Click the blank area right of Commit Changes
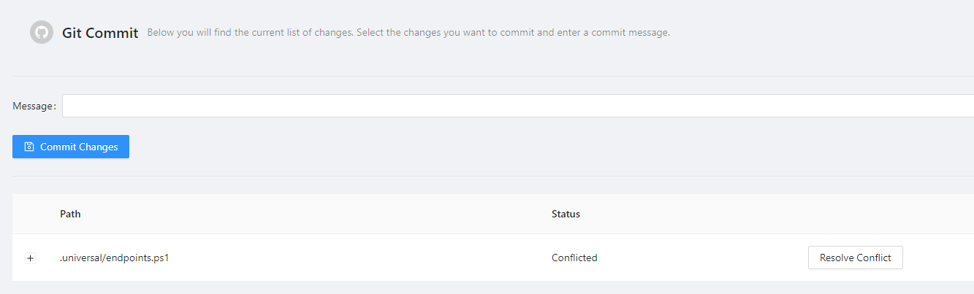 (511, 147)
